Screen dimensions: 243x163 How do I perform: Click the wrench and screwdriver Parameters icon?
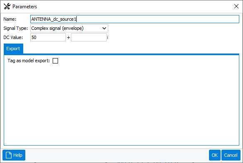(7, 7)
